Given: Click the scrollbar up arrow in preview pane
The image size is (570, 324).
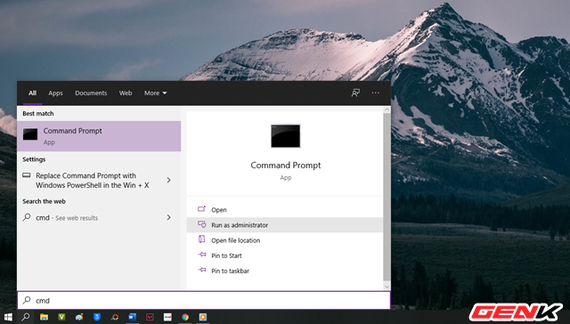Looking at the screenshot, I should click(x=387, y=109).
